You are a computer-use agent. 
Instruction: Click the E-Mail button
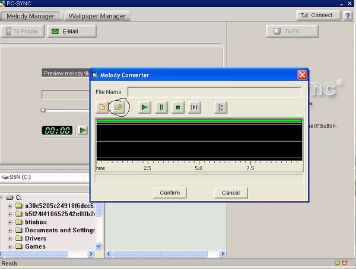pyautogui.click(x=72, y=31)
